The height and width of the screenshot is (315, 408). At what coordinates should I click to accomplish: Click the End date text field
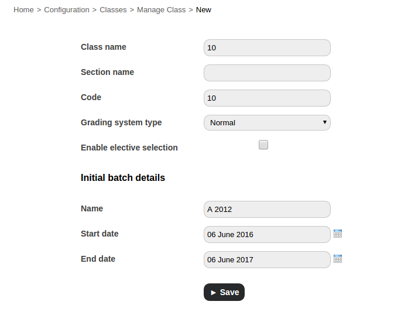[267, 259]
